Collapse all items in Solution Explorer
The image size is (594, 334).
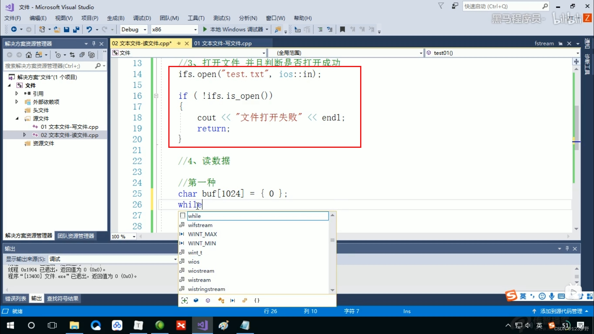point(82,55)
